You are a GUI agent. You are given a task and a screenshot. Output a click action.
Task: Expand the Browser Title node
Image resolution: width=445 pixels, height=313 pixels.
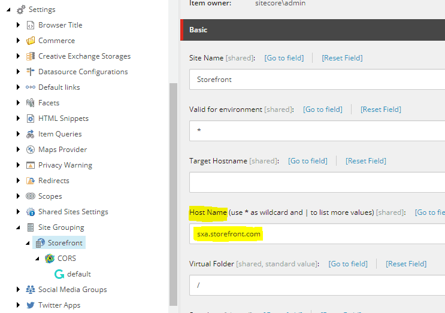coord(18,25)
